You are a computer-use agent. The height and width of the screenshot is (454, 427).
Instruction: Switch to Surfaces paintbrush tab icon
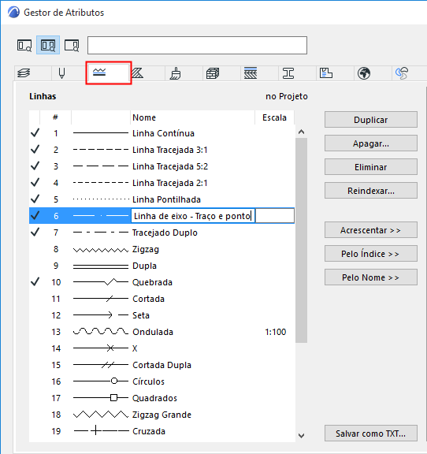click(175, 73)
